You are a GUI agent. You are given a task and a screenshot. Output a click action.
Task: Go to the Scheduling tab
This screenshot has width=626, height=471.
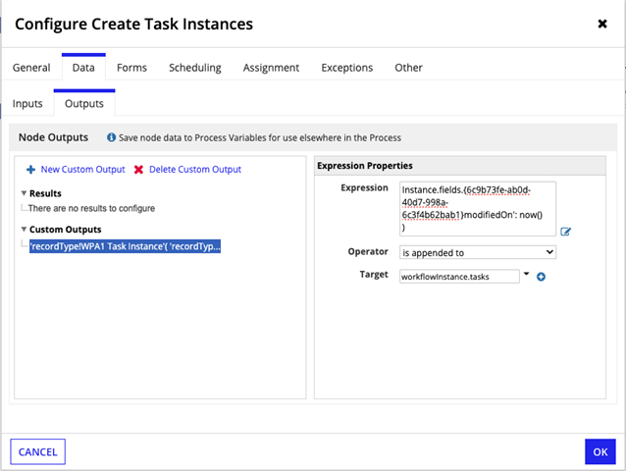pos(195,68)
